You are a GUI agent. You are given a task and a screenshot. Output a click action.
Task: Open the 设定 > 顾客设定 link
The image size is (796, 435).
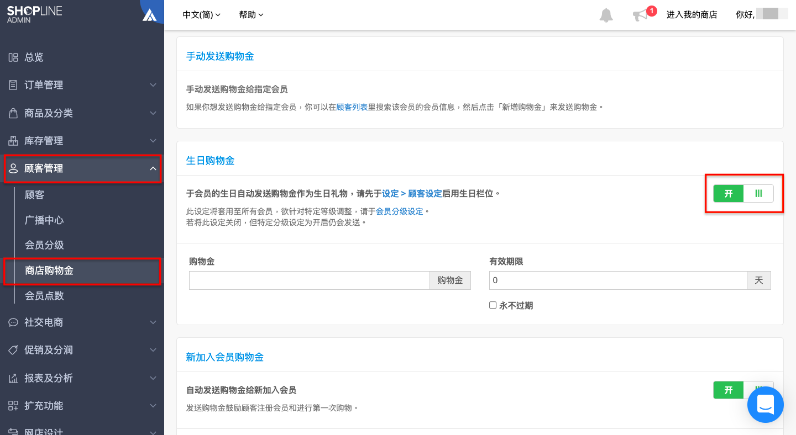point(412,194)
